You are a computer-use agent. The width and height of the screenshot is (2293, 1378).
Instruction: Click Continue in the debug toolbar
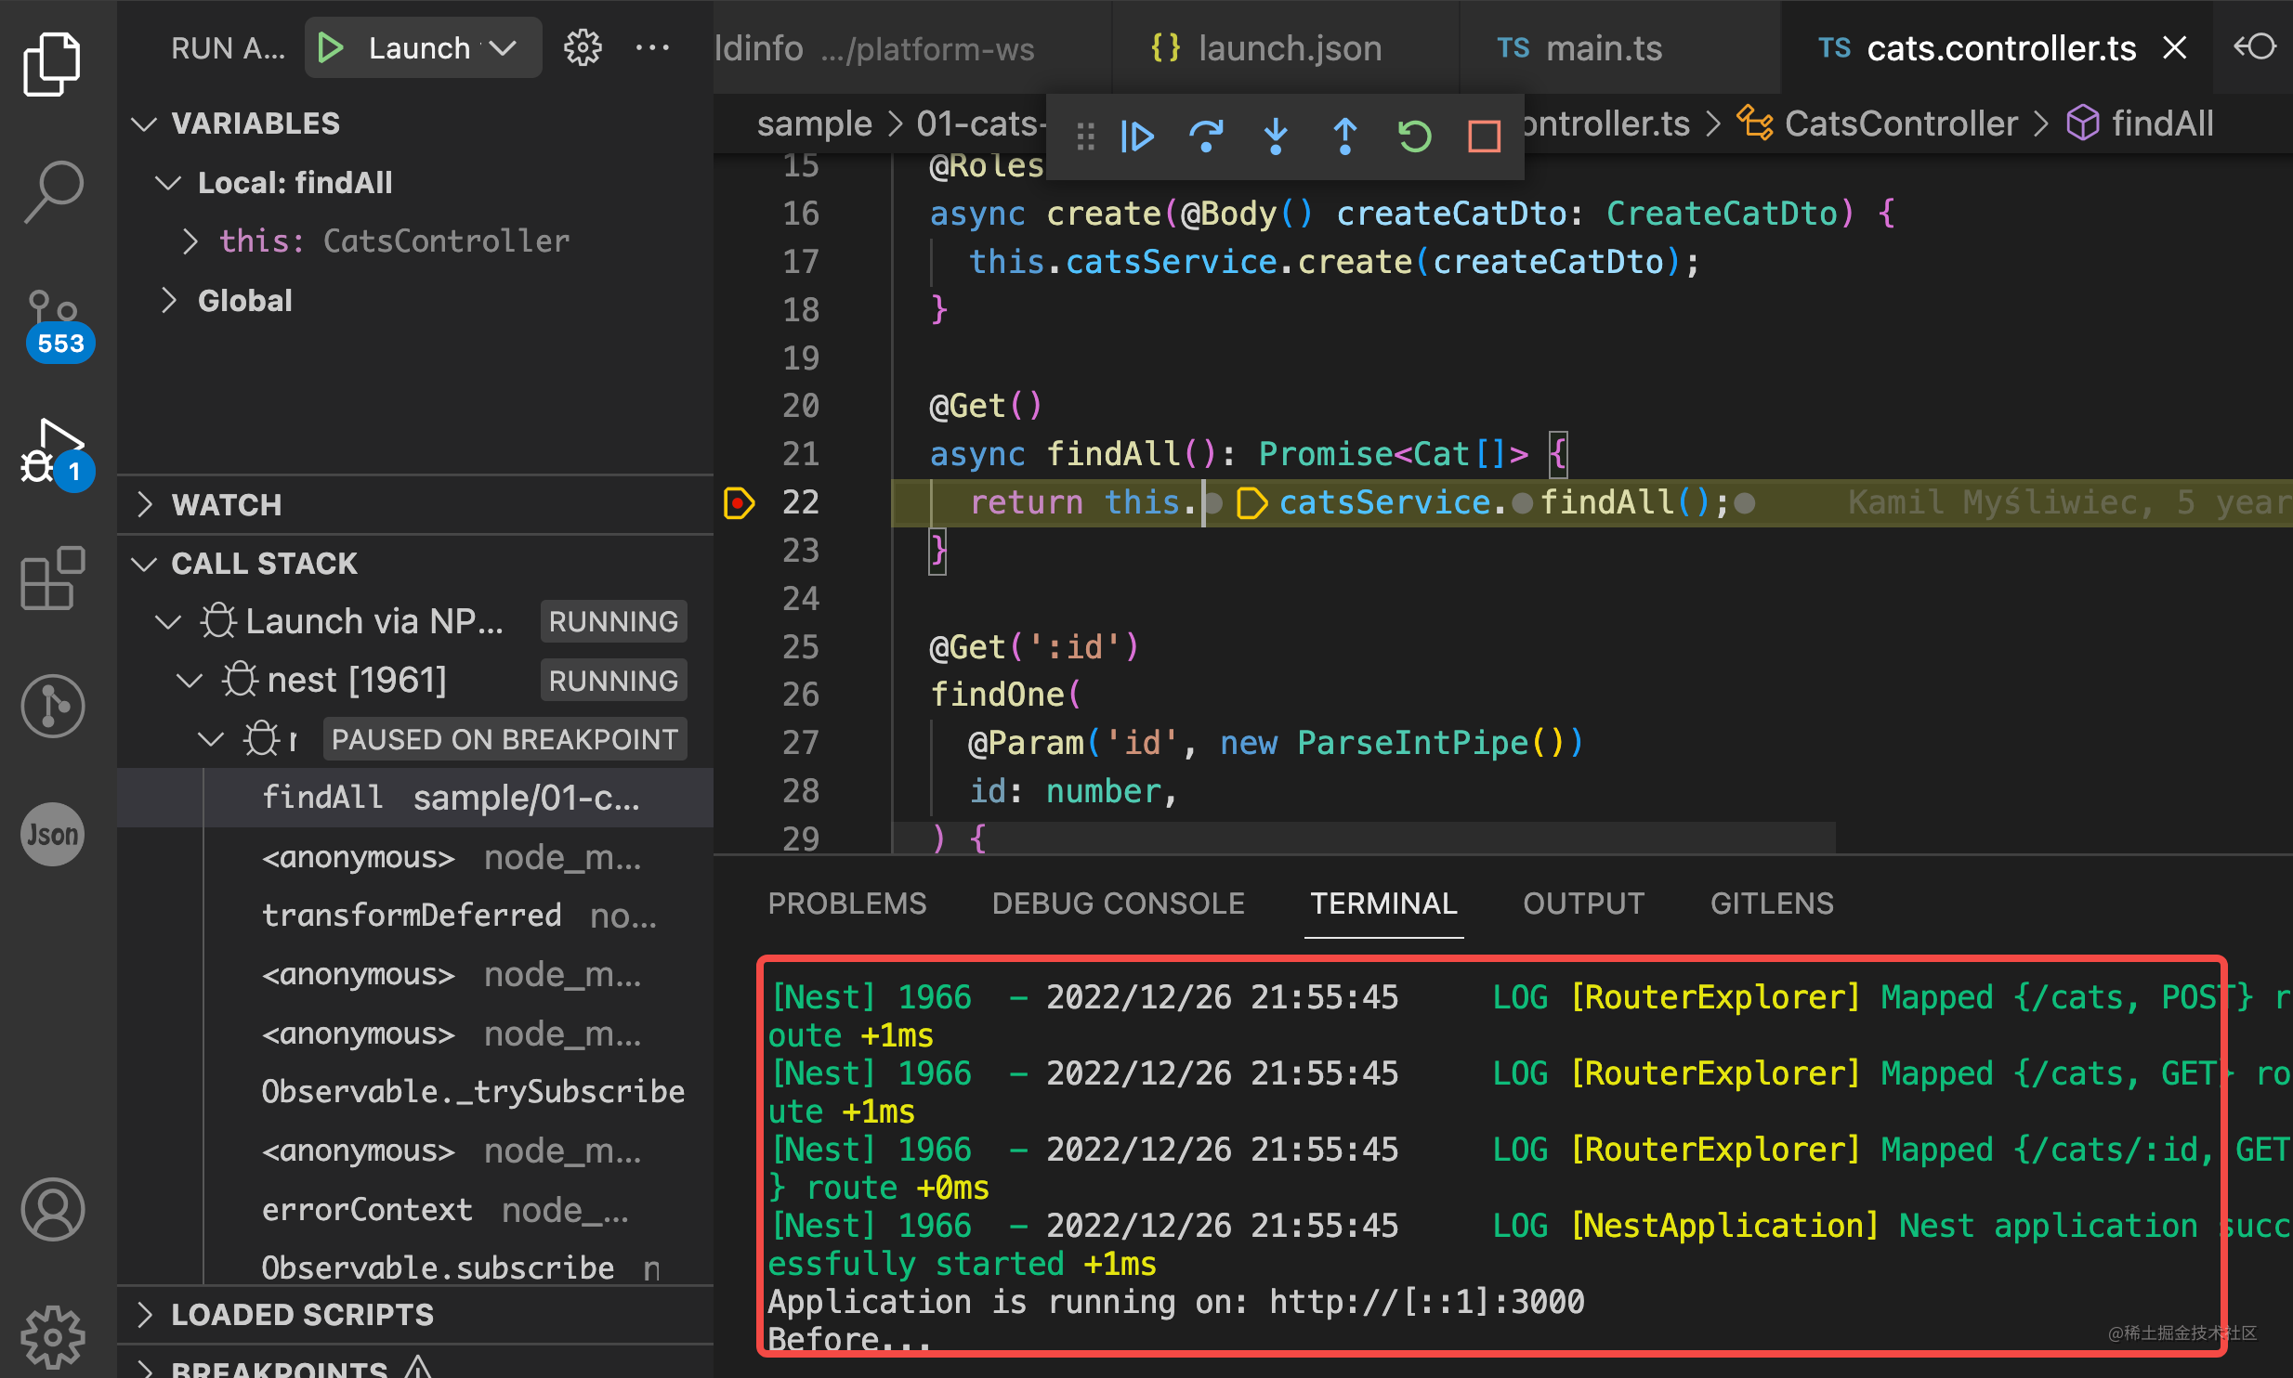pyautogui.click(x=1136, y=137)
